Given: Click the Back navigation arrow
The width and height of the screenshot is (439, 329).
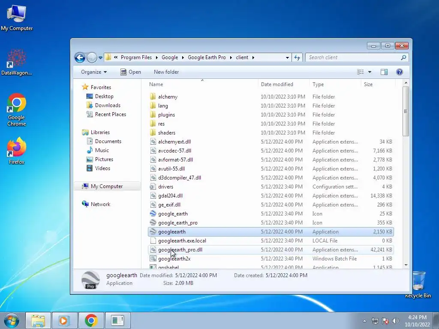Looking at the screenshot, I should pyautogui.click(x=80, y=58).
